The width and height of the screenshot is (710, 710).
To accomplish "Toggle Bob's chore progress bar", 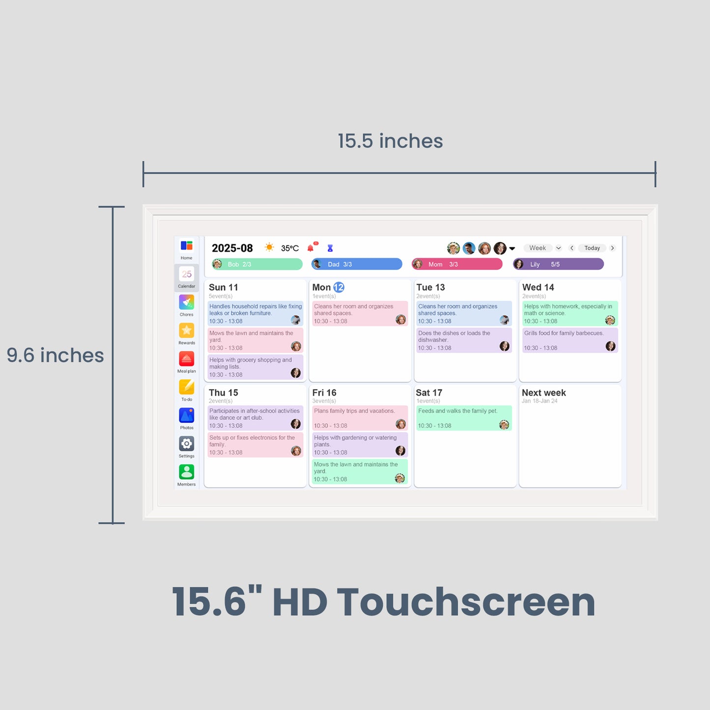I will (x=256, y=264).
